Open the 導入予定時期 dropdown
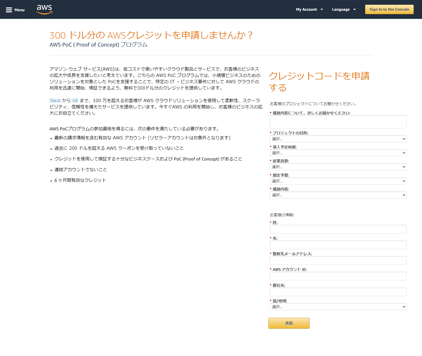The height and width of the screenshot is (356, 422). [x=338, y=153]
